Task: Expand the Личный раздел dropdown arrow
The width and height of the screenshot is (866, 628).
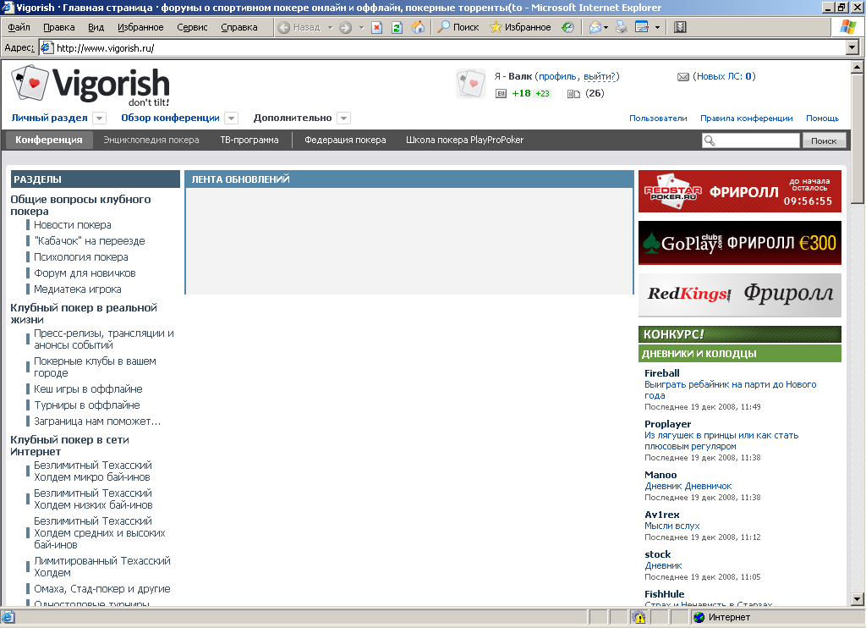Action: click(99, 118)
